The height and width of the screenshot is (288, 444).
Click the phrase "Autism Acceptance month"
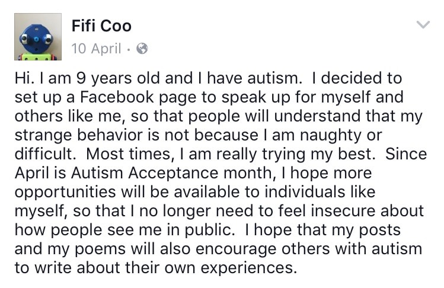(x=171, y=173)
